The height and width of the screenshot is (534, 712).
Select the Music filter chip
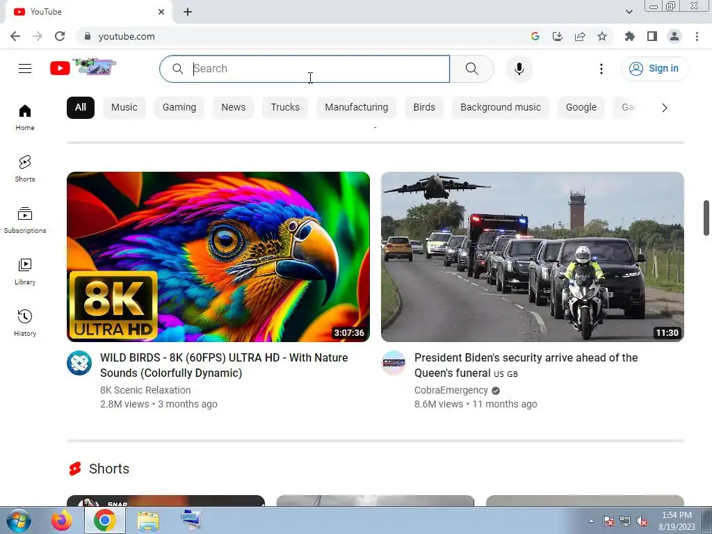point(124,108)
